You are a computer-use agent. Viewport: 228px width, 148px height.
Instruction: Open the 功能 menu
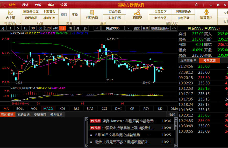click(51, 5)
